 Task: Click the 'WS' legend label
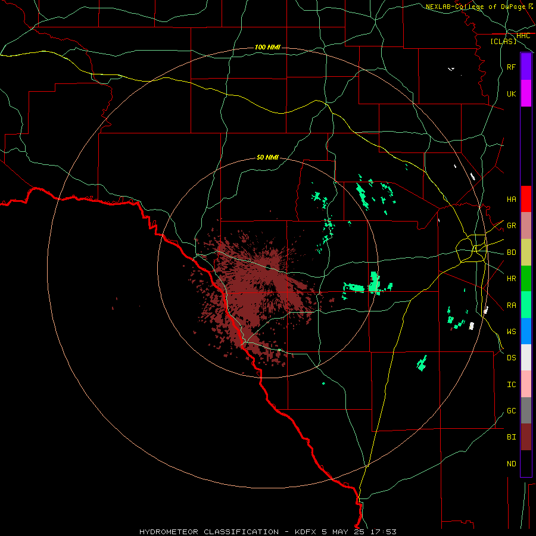click(511, 332)
